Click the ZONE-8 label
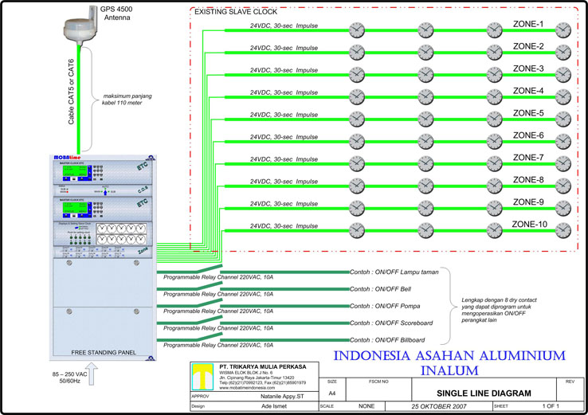The height and width of the screenshot is (415, 588). tap(527, 180)
